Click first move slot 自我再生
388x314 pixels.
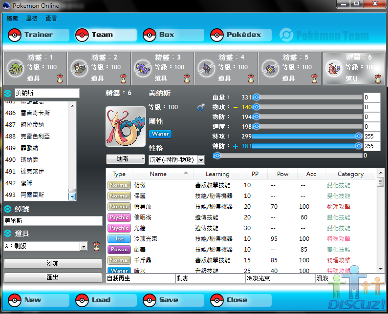(141, 278)
